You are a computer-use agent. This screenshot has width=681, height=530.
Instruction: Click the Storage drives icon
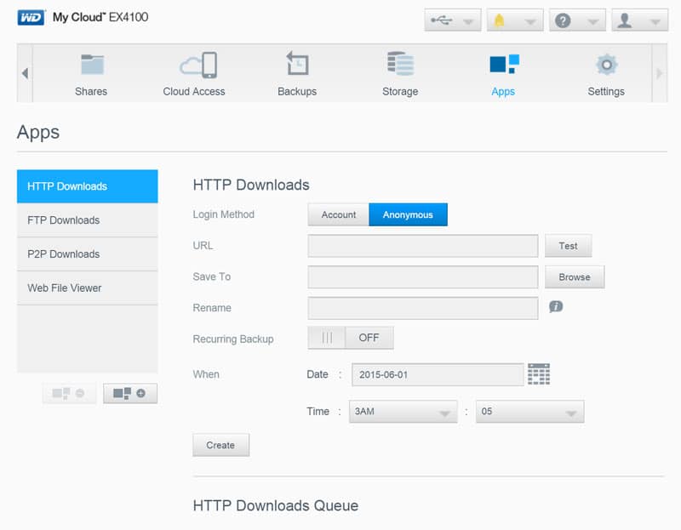pos(400,64)
